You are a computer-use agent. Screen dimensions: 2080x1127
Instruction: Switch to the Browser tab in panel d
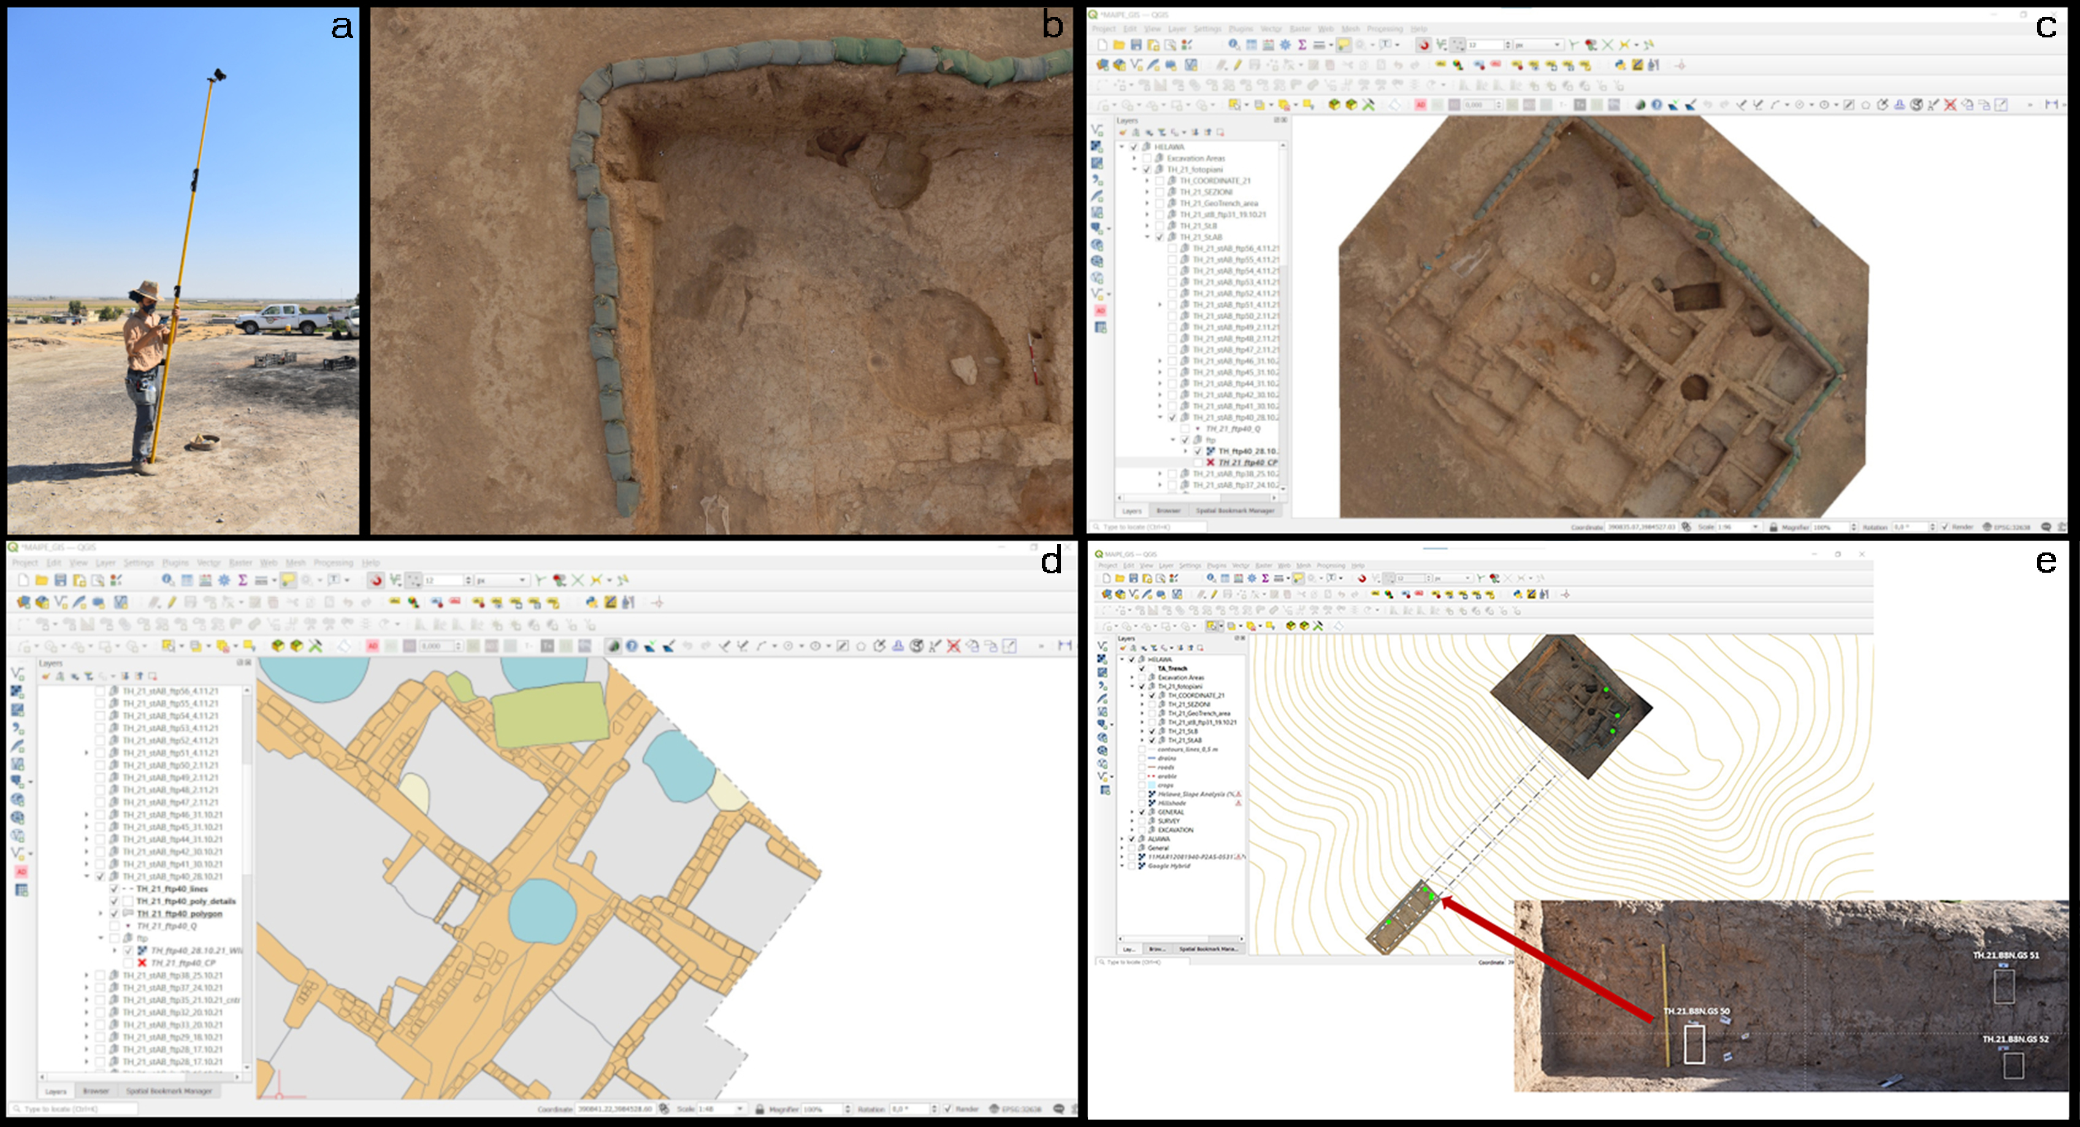[95, 1091]
